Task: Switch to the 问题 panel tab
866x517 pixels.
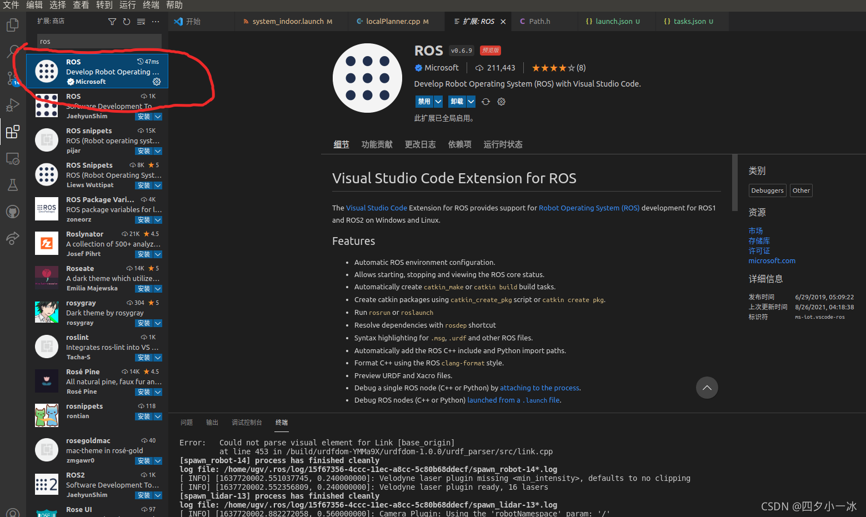Action: point(187,423)
